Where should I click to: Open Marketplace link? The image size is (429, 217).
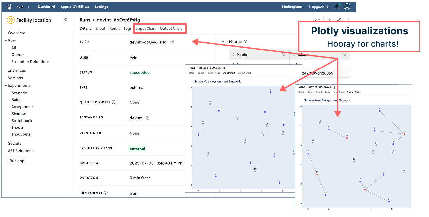(292, 7)
